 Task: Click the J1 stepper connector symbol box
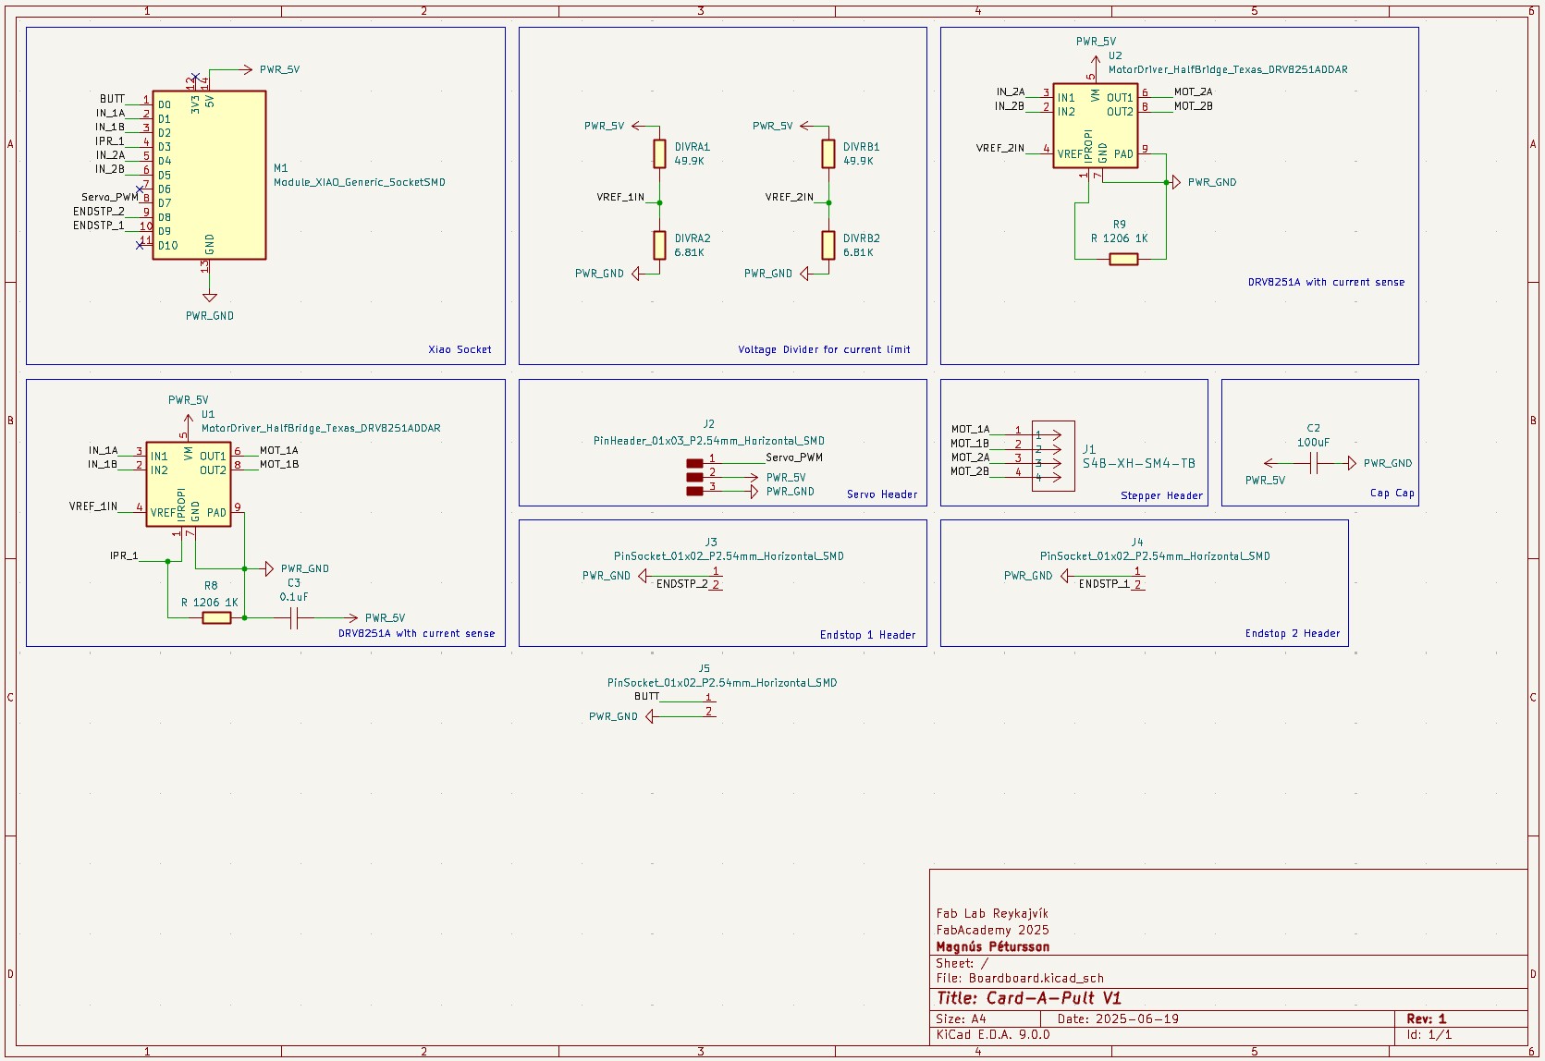(1053, 456)
